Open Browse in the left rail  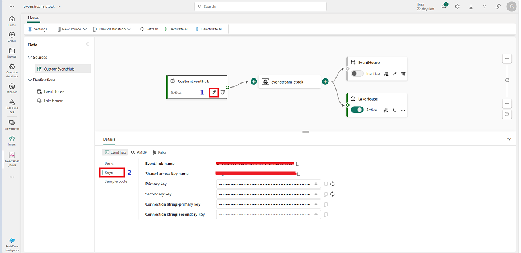(12, 53)
